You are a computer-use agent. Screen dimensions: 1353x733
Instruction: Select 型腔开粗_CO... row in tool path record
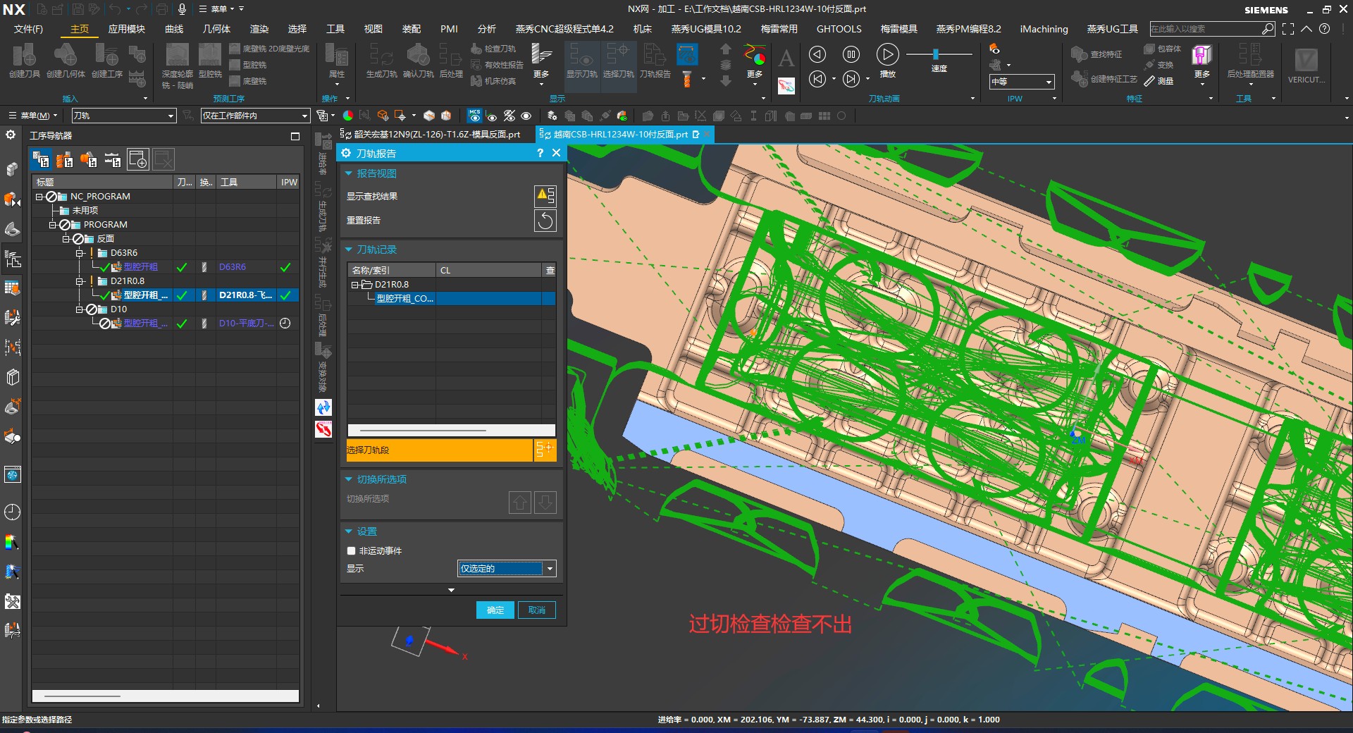(451, 299)
